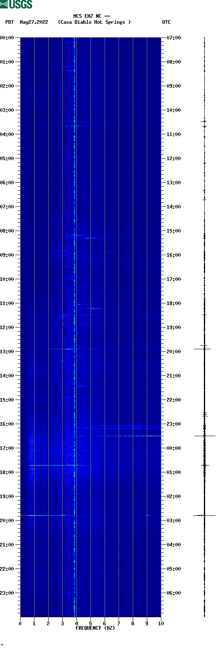Click the seismogram spike near 02:48 UTC

click(205, 515)
